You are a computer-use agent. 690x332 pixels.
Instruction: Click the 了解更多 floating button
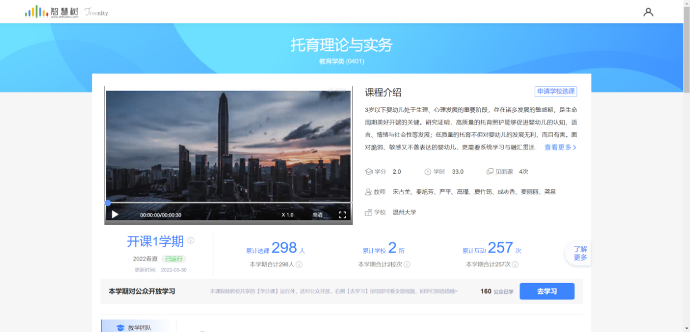tap(580, 253)
